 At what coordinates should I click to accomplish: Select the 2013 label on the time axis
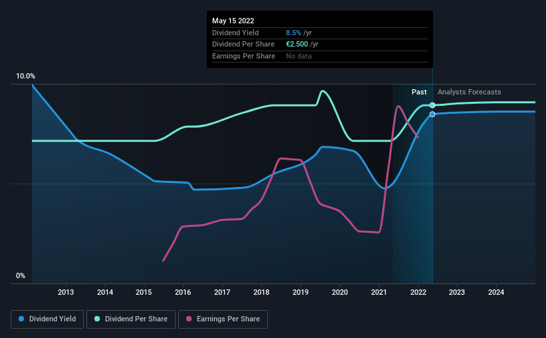point(66,292)
